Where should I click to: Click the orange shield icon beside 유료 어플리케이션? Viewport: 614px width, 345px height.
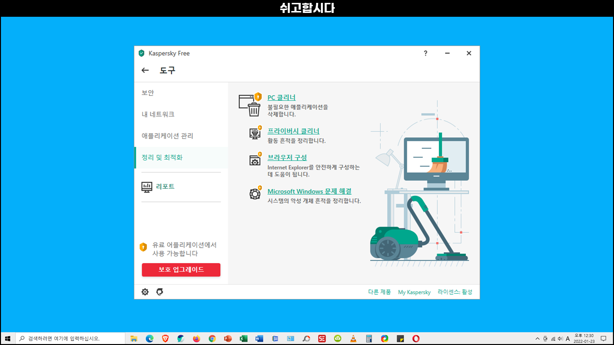pyautogui.click(x=143, y=247)
